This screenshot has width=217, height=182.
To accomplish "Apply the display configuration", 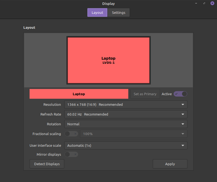I will [170, 164].
